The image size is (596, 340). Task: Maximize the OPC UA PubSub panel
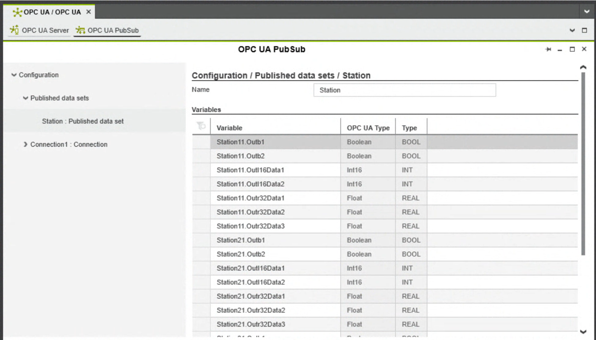point(572,49)
